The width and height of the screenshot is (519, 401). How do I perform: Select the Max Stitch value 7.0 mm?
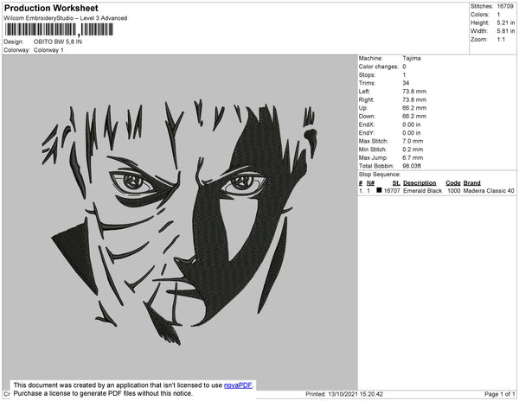coord(413,141)
